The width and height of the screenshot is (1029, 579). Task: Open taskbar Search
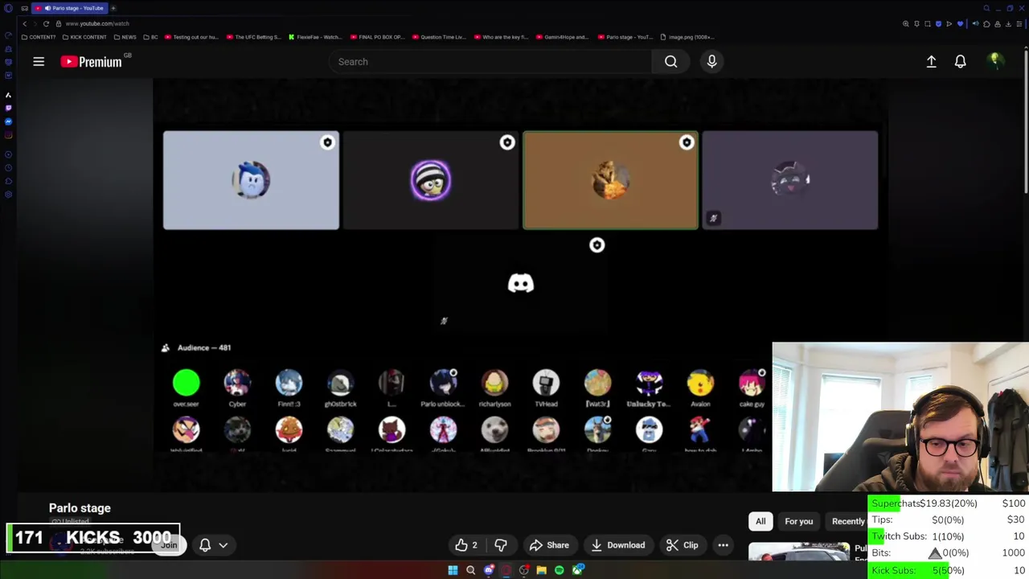coord(470,570)
